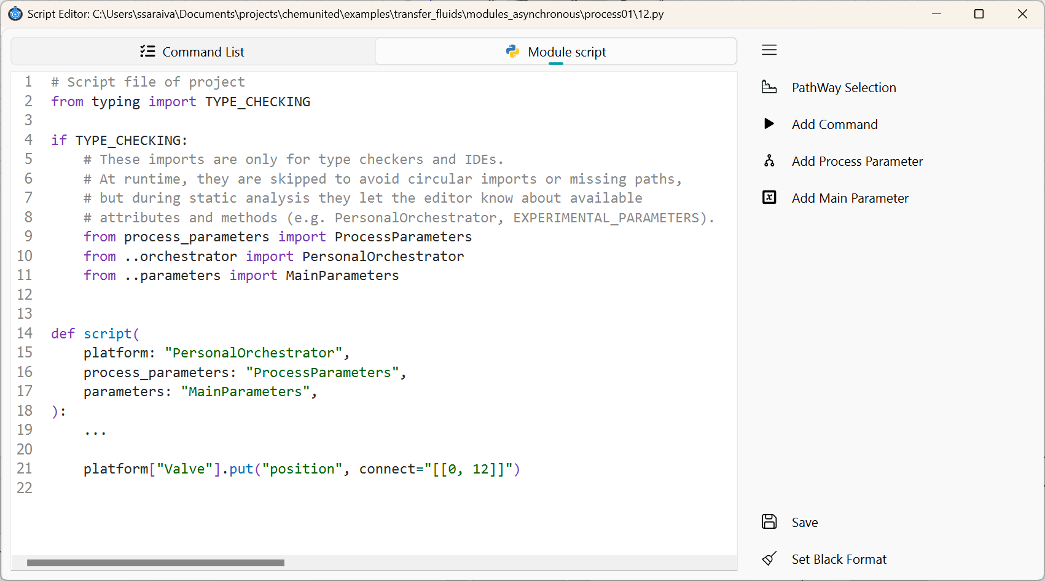Click the "MainParameters" string on line 17
Screen dimensions: 1045x581
click(x=245, y=392)
